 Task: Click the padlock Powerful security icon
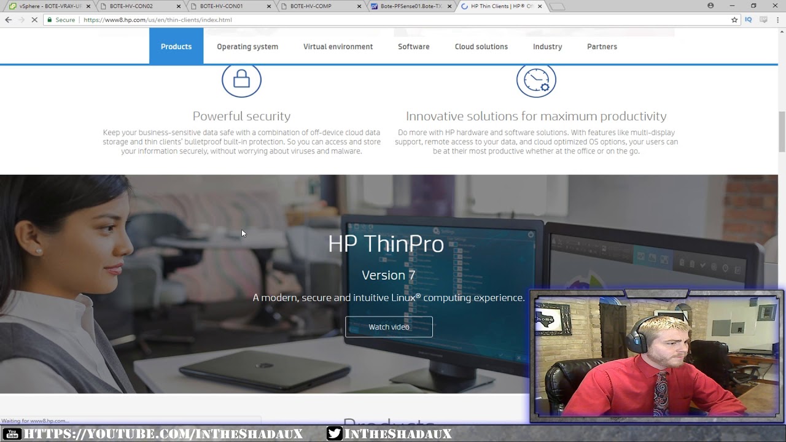[x=241, y=79]
